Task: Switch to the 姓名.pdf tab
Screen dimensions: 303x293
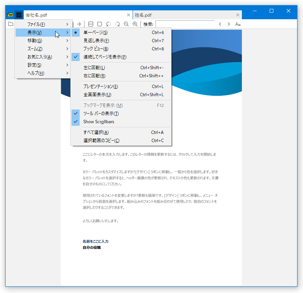Action: 187,15
